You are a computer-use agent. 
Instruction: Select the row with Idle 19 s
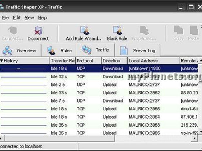99,69
